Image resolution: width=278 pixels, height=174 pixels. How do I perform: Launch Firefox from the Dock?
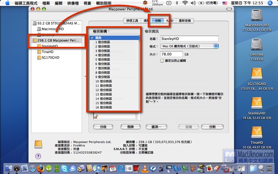[x=41, y=168]
